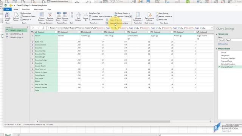
Task: Click the Remove Rows icon
Action: (x=65, y=15)
